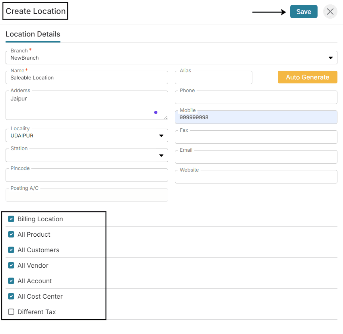Open the Branch dropdown arrow

click(x=331, y=58)
